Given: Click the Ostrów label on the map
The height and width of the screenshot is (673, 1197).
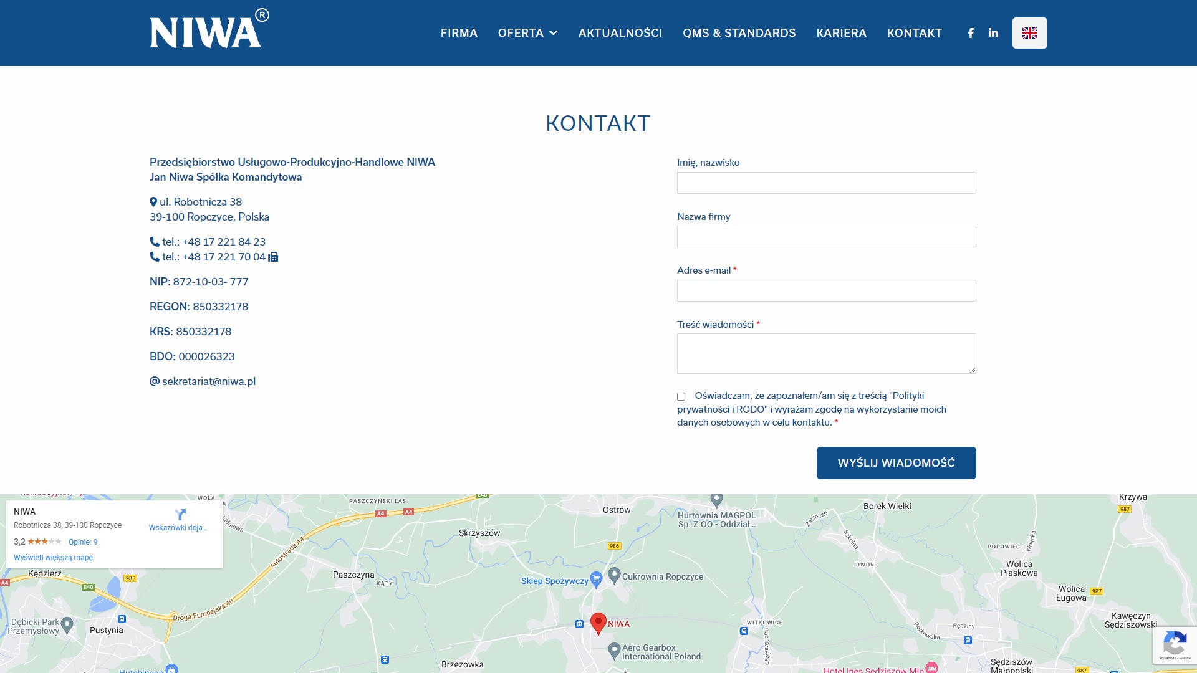Looking at the screenshot, I should point(617,510).
